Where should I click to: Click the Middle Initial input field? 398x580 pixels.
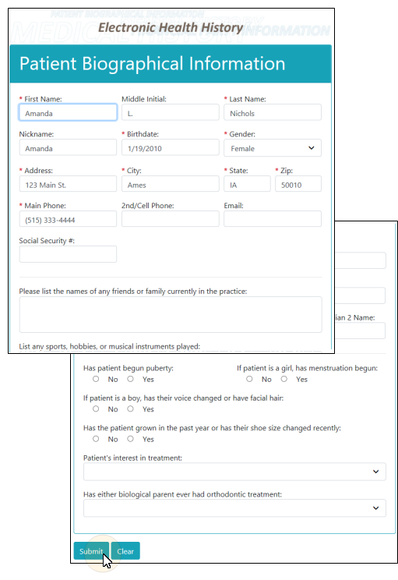click(171, 112)
